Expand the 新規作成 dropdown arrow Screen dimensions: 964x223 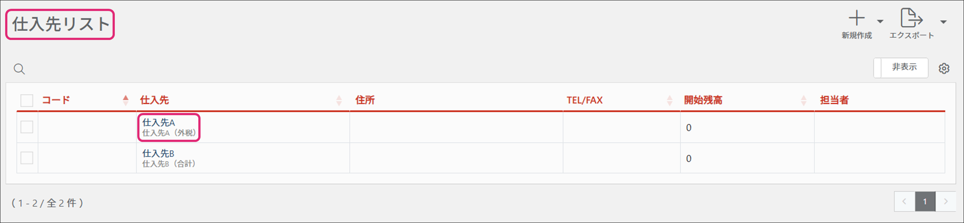coord(880,21)
